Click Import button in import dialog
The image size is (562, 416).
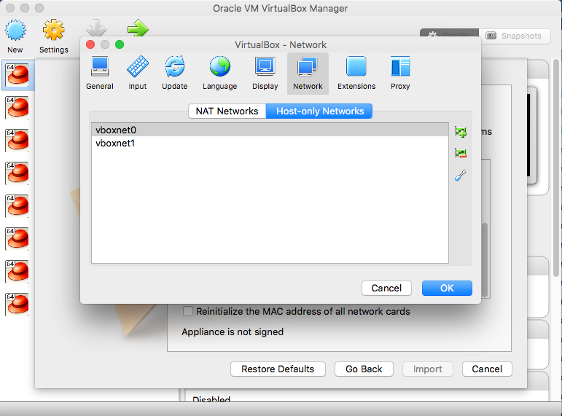pos(428,369)
